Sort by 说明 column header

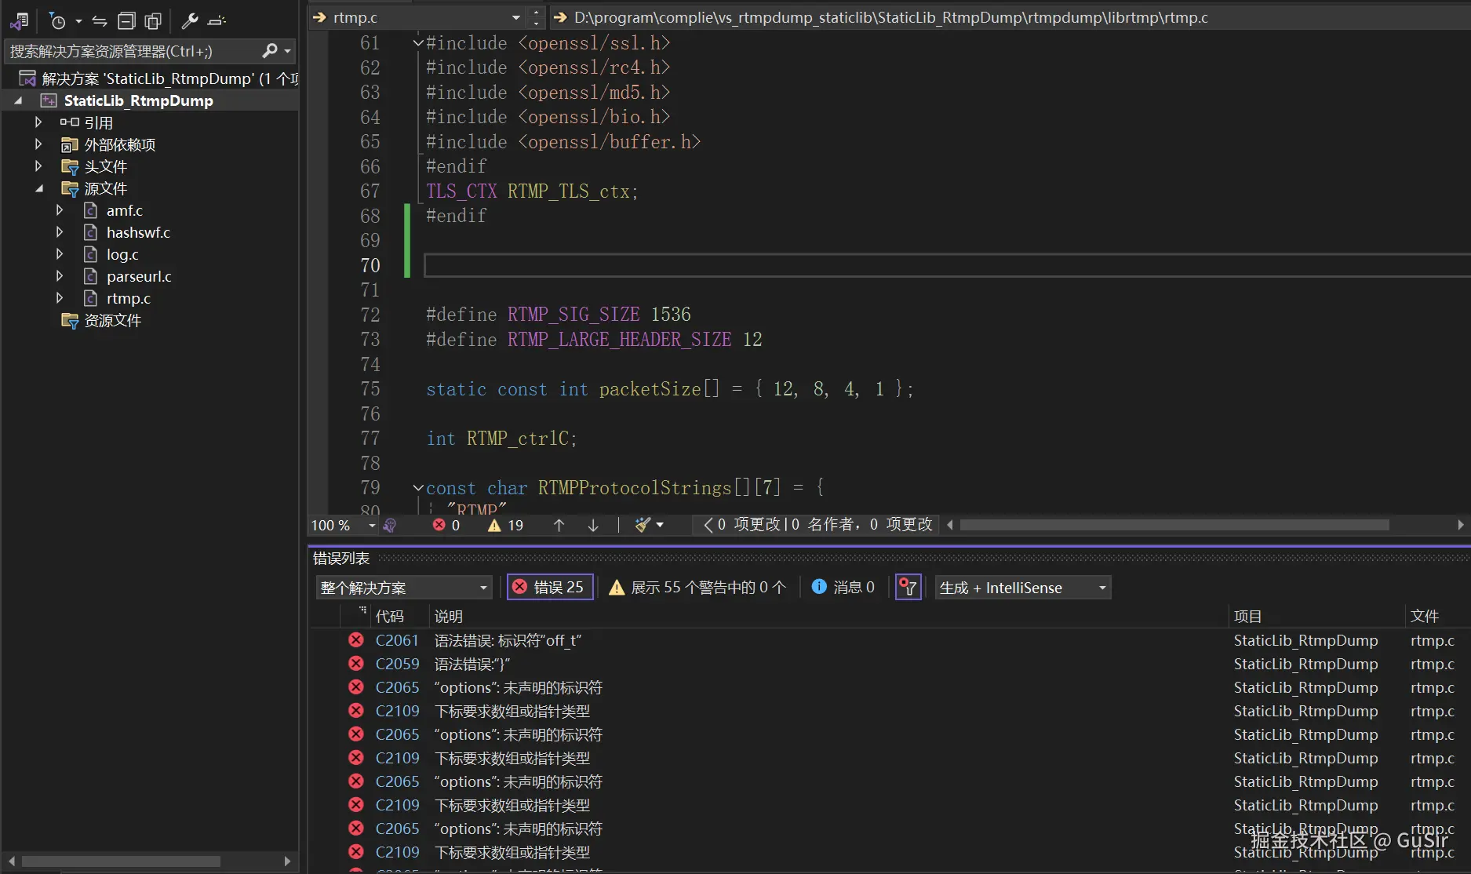pyautogui.click(x=448, y=617)
